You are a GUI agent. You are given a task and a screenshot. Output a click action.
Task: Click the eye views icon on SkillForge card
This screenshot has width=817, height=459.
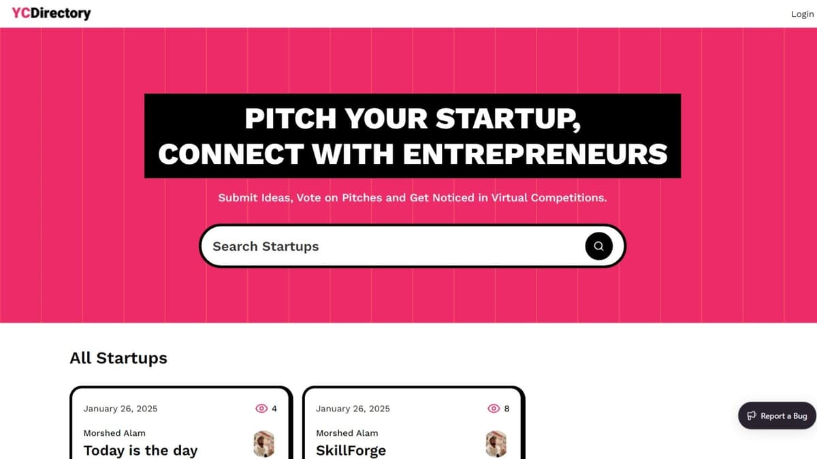point(494,409)
